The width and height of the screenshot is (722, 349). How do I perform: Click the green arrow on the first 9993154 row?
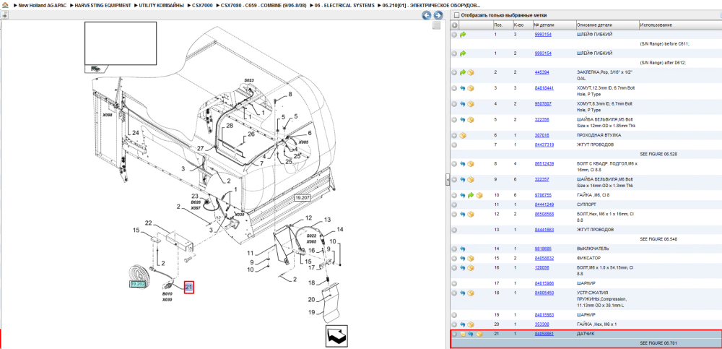pyautogui.click(x=463, y=35)
